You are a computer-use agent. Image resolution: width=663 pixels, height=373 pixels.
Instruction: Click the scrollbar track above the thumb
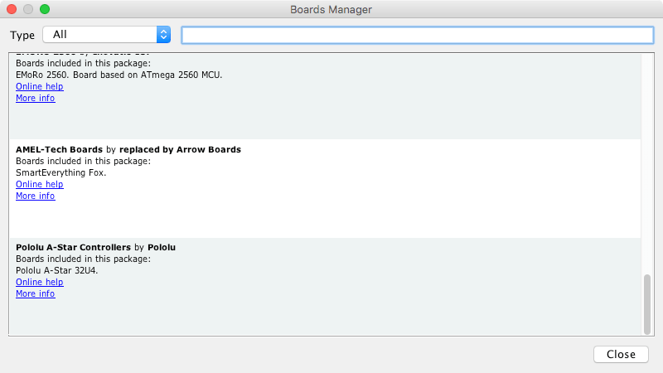click(x=647, y=166)
